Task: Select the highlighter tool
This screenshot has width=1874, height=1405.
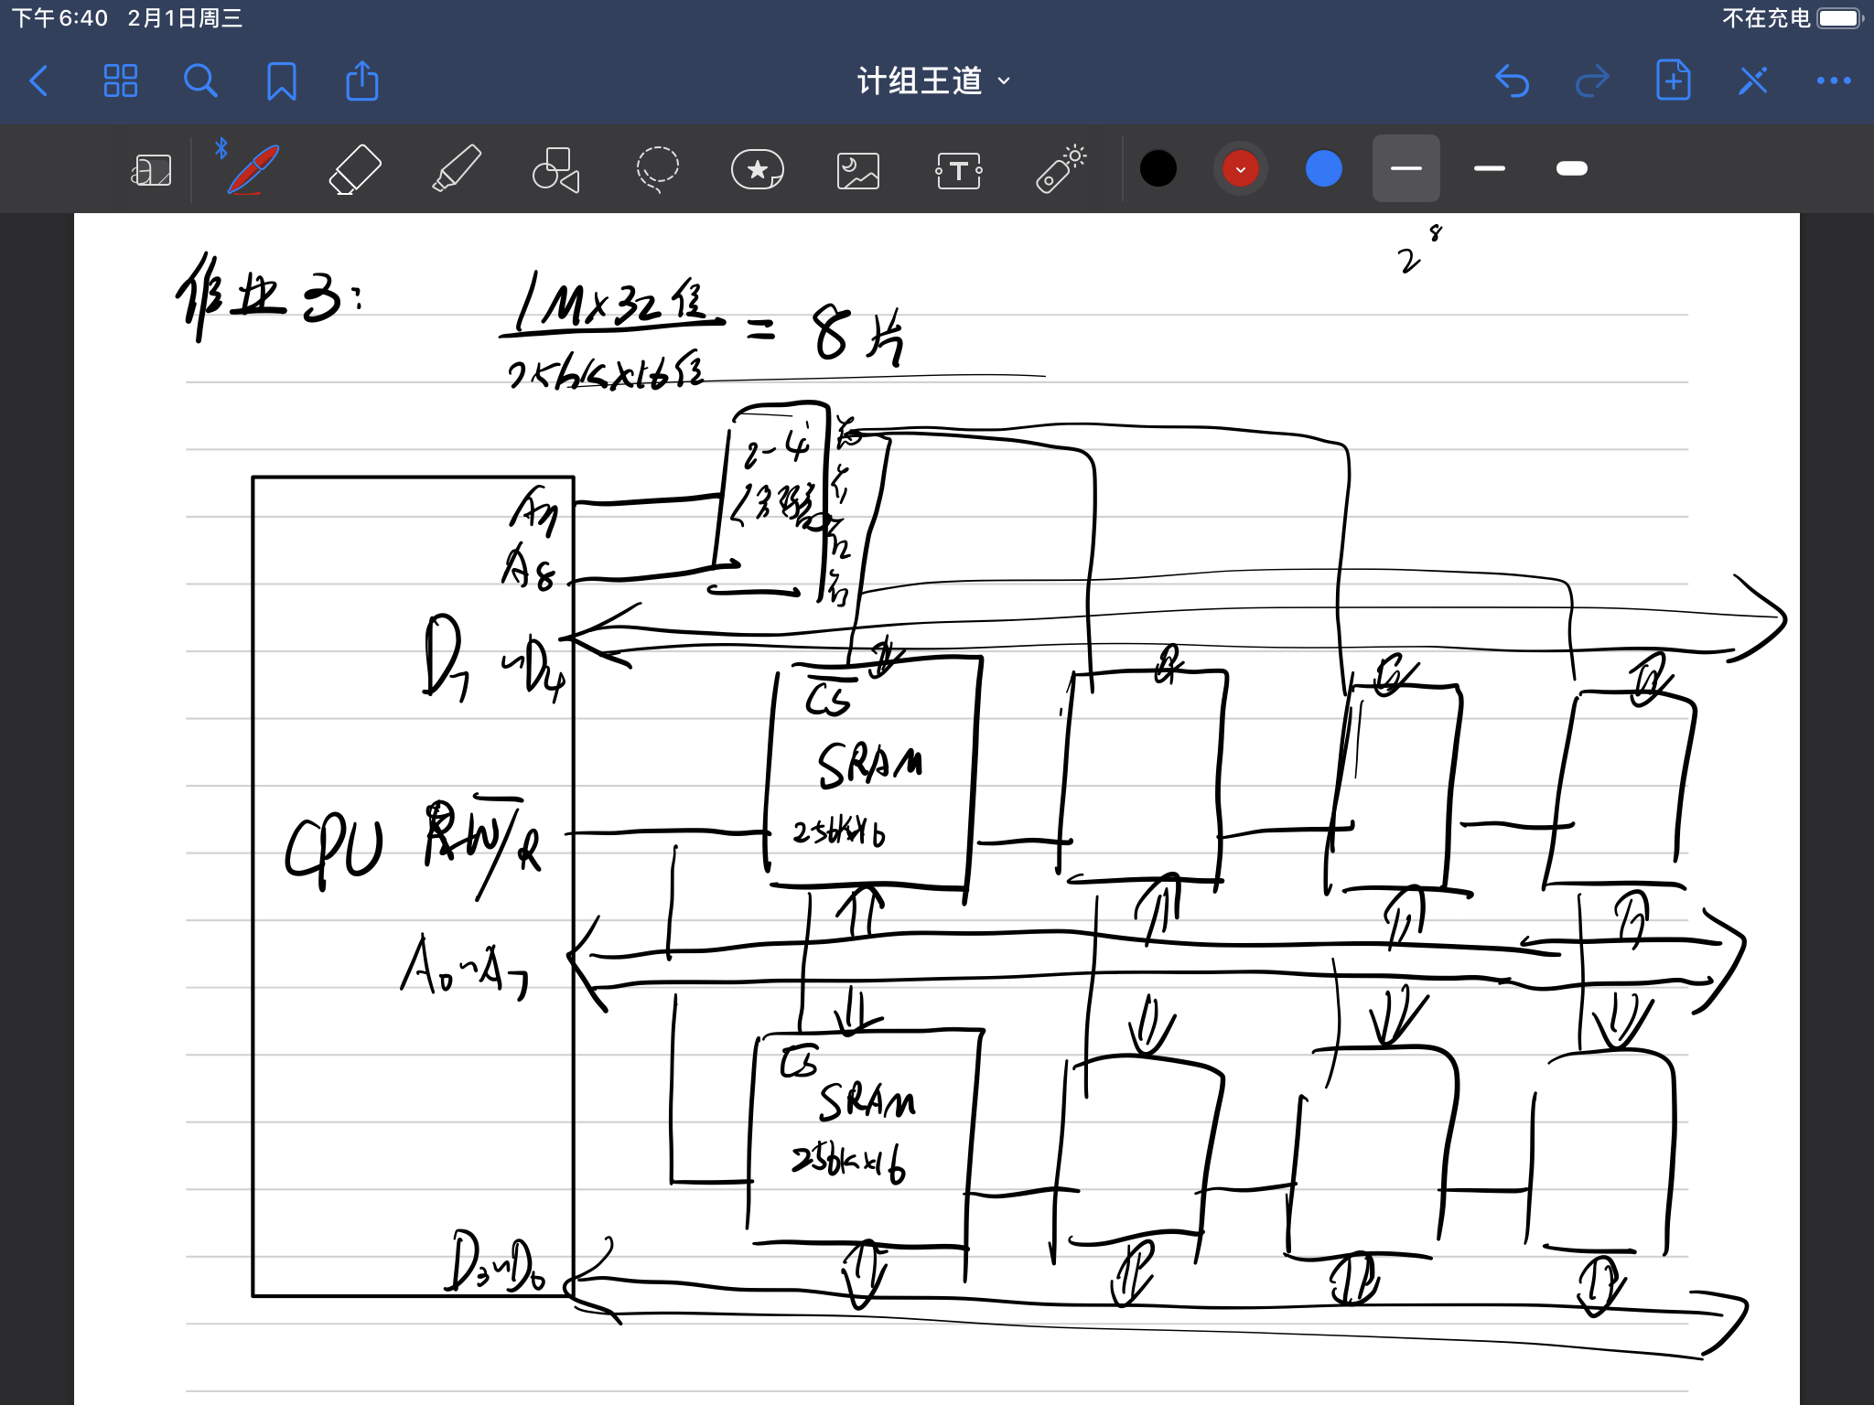Action: click(x=456, y=169)
